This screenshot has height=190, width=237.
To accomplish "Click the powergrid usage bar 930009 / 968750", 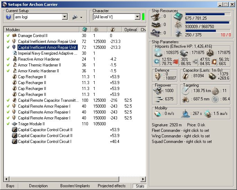I will [208, 22].
